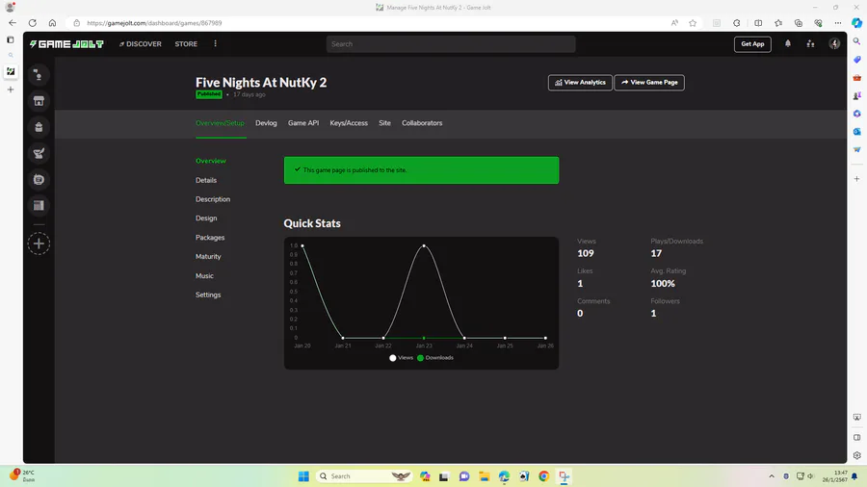Image resolution: width=867 pixels, height=487 pixels.
Task: Click the Windows taskbar Search box
Action: tap(364, 476)
